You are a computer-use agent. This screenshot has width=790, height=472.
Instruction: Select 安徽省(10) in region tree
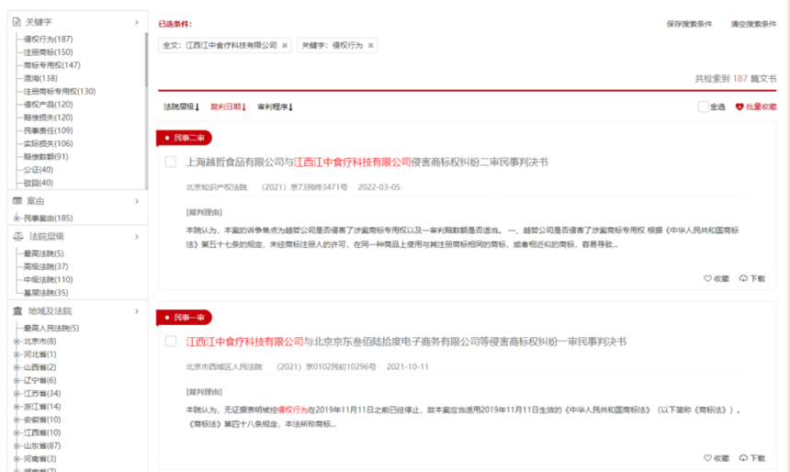point(42,420)
